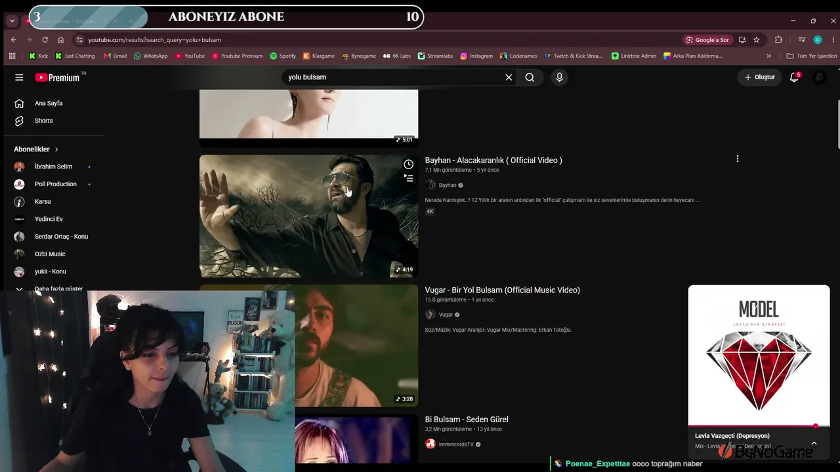
Task: Click the browser address bar URL
Action: coord(155,39)
